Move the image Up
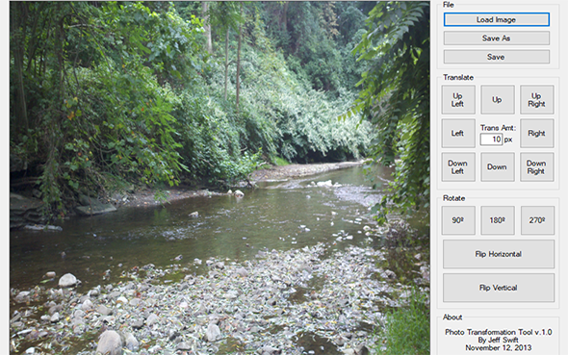Image resolution: width=568 pixels, height=355 pixels. (x=498, y=100)
